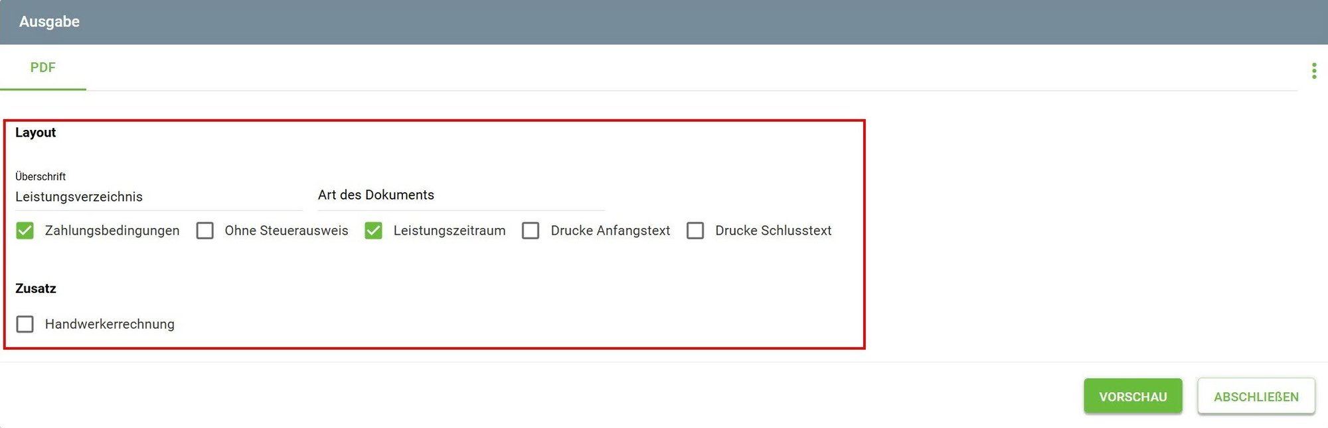The image size is (1328, 428).
Task: Disable the Leistungszeitraum checkbox
Action: pos(374,231)
